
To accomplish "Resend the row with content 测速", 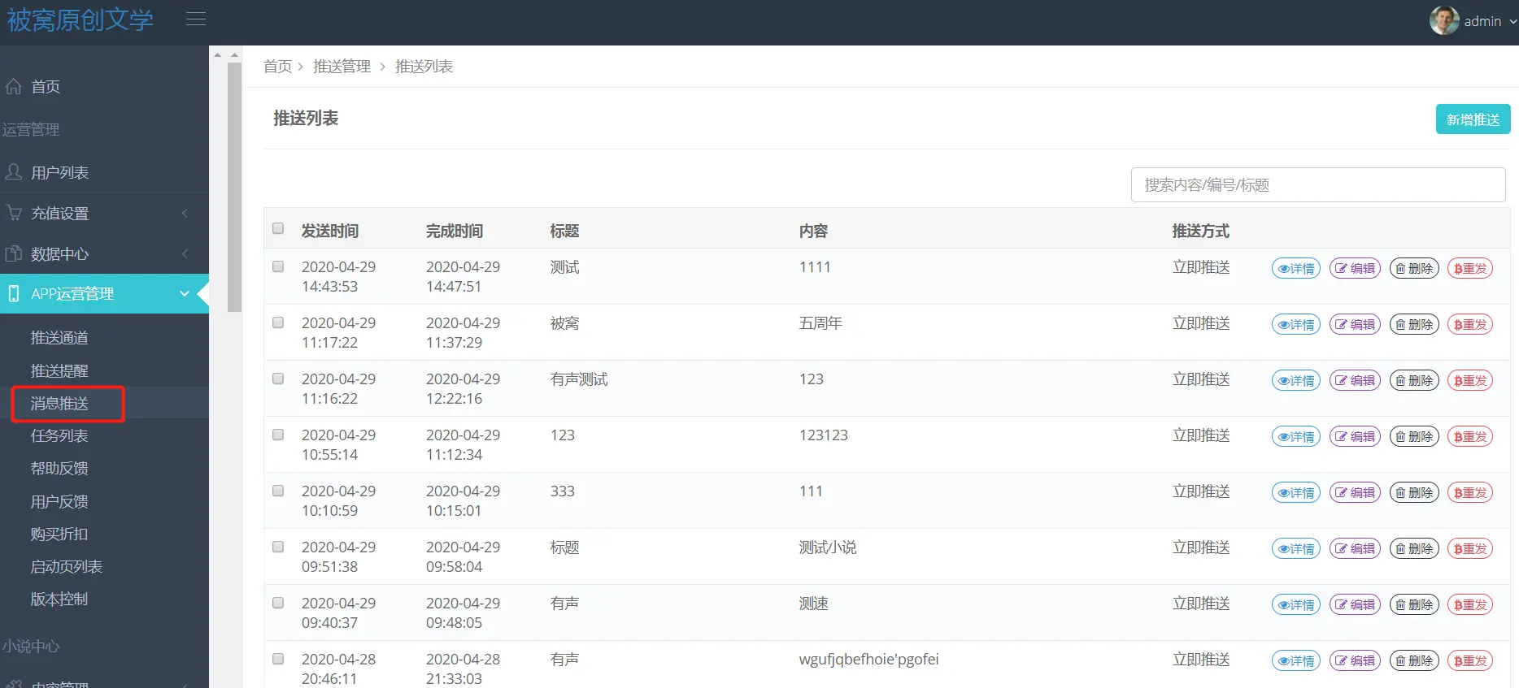I will [1470, 605].
